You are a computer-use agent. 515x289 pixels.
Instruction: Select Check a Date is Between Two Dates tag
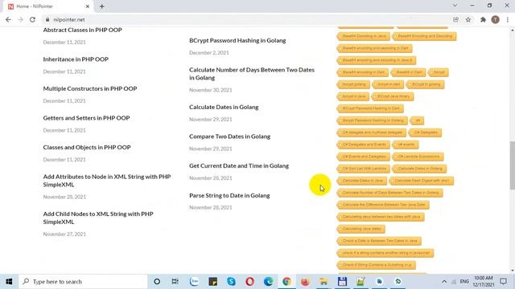click(x=379, y=241)
